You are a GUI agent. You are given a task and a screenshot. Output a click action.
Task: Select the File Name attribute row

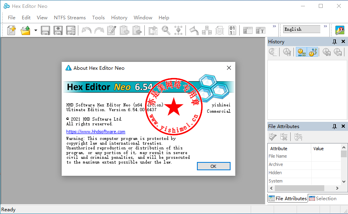click(304, 156)
